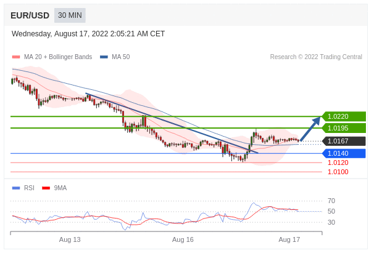Click the Aug 17 date marker
The width and height of the screenshot is (369, 253).
coord(289,239)
